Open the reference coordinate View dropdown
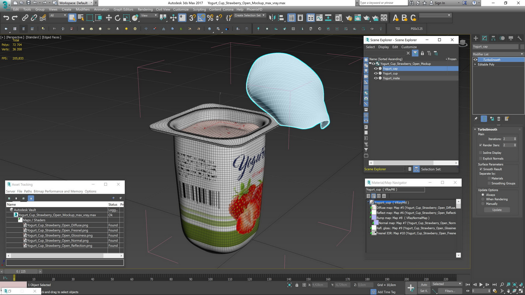525x295 pixels. (149, 16)
